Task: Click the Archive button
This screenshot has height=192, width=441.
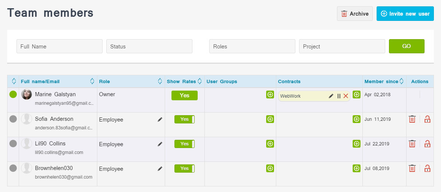Action: coord(355,14)
